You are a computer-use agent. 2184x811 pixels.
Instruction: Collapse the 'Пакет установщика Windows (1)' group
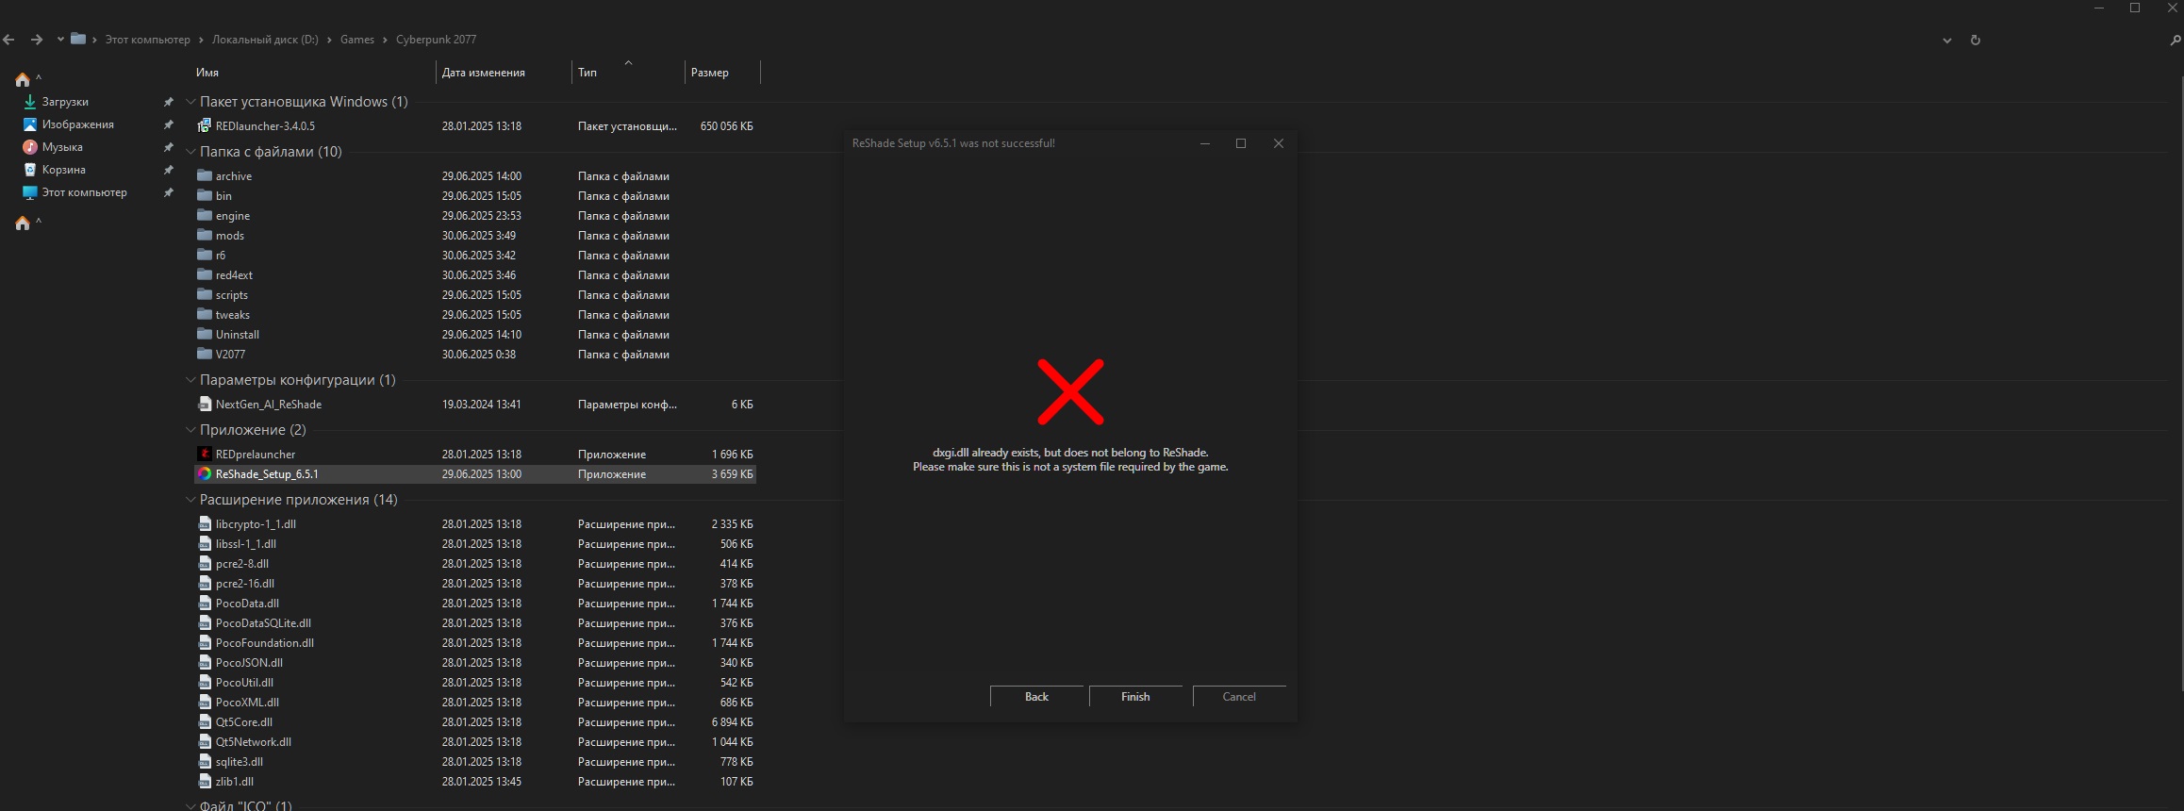pyautogui.click(x=190, y=102)
